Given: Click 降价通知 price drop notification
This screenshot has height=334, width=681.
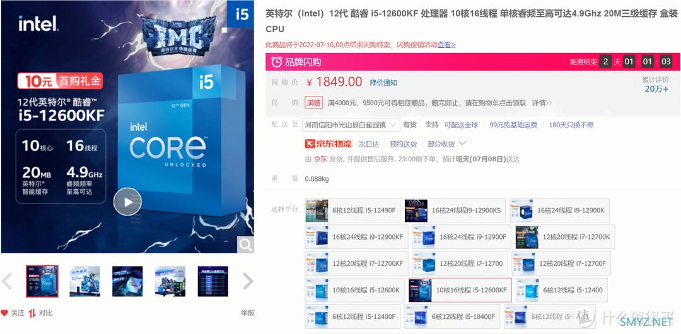Looking at the screenshot, I should point(383,83).
